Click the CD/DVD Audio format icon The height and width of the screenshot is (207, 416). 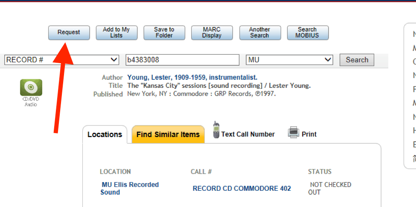(x=31, y=87)
